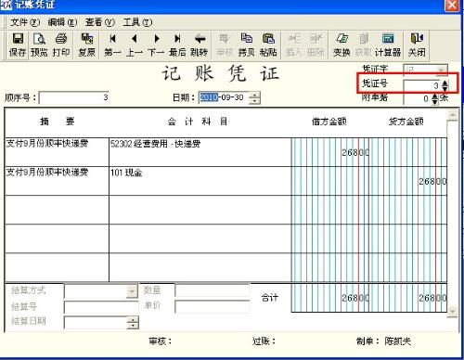Click the 会计科目 column header
This screenshot has width=464, height=360.
[x=198, y=122]
